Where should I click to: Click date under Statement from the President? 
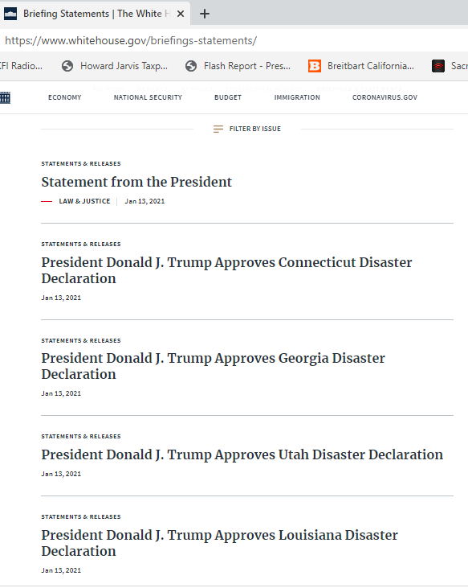tap(144, 201)
